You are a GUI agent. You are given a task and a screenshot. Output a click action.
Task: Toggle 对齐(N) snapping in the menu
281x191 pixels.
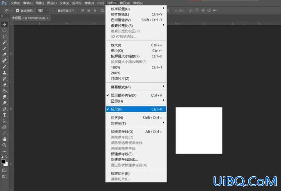(x=136, y=118)
